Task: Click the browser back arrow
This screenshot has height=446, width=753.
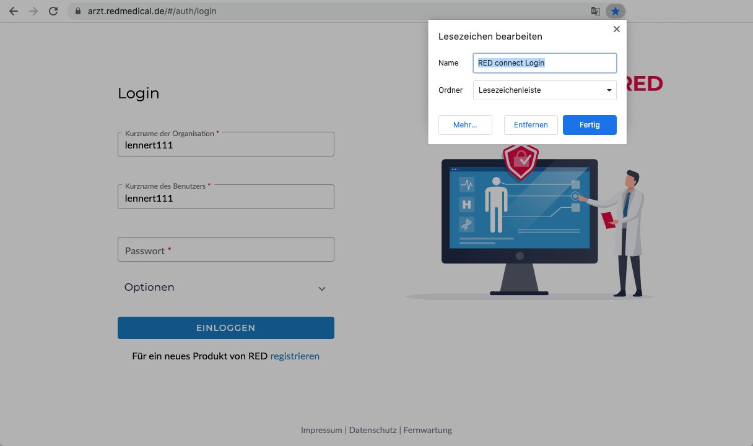Action: point(14,11)
